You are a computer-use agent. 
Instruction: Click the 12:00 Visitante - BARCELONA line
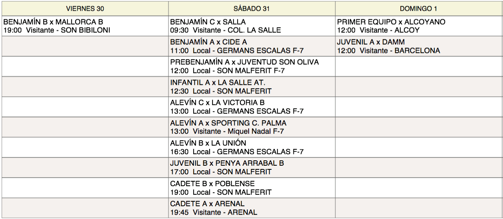tap(388, 51)
